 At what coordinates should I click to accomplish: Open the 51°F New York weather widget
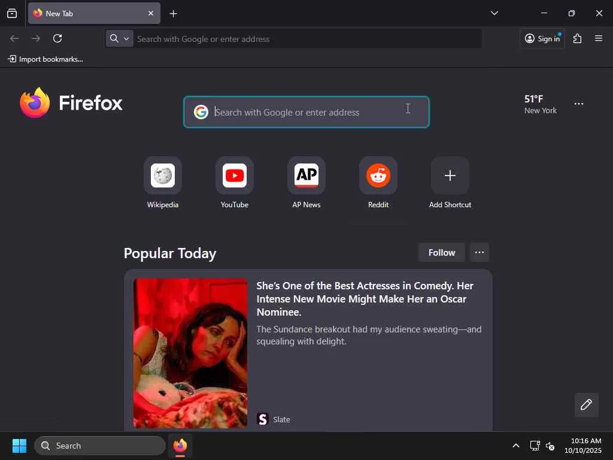[x=541, y=104]
